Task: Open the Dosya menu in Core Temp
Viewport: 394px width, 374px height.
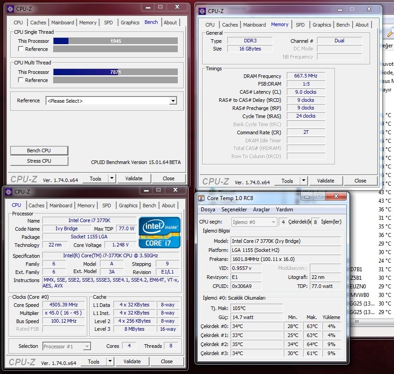Action: (208, 210)
